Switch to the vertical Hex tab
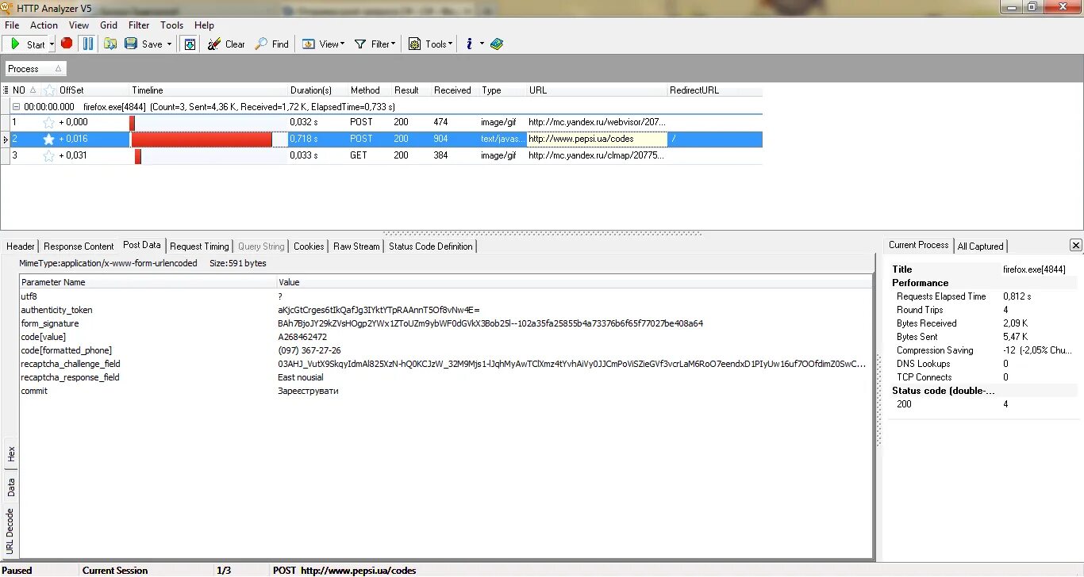This screenshot has height=577, width=1084. [11, 454]
